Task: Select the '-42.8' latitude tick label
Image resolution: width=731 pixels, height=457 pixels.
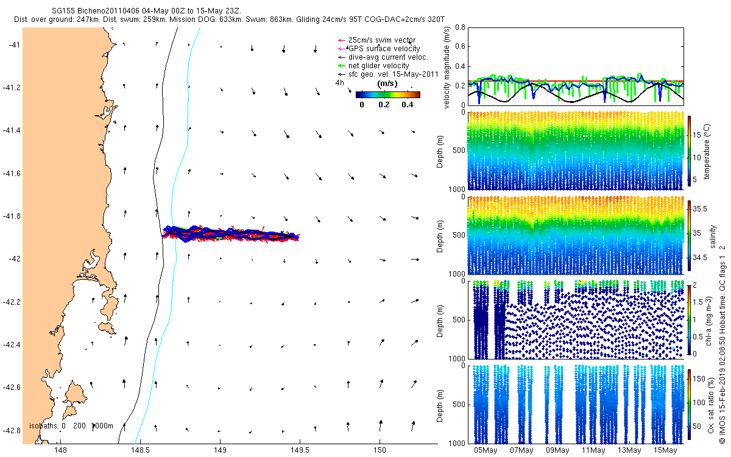Action: point(11,430)
